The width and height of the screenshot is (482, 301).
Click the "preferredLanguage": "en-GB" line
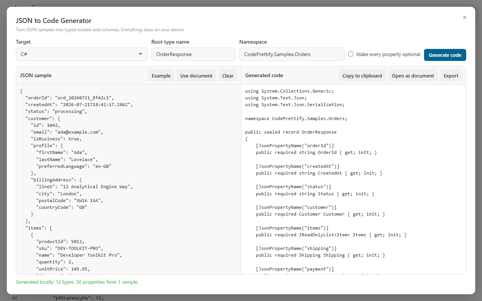pyautogui.click(x=74, y=166)
